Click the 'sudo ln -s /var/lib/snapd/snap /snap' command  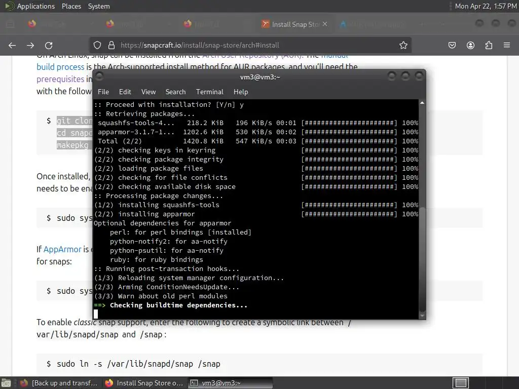coord(138,364)
